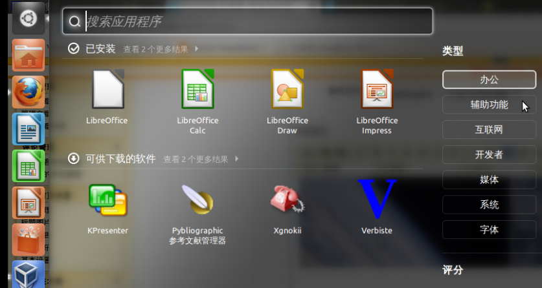
Task: Expand 可供下载的软件 to see 2 more results
Action: coord(196,159)
